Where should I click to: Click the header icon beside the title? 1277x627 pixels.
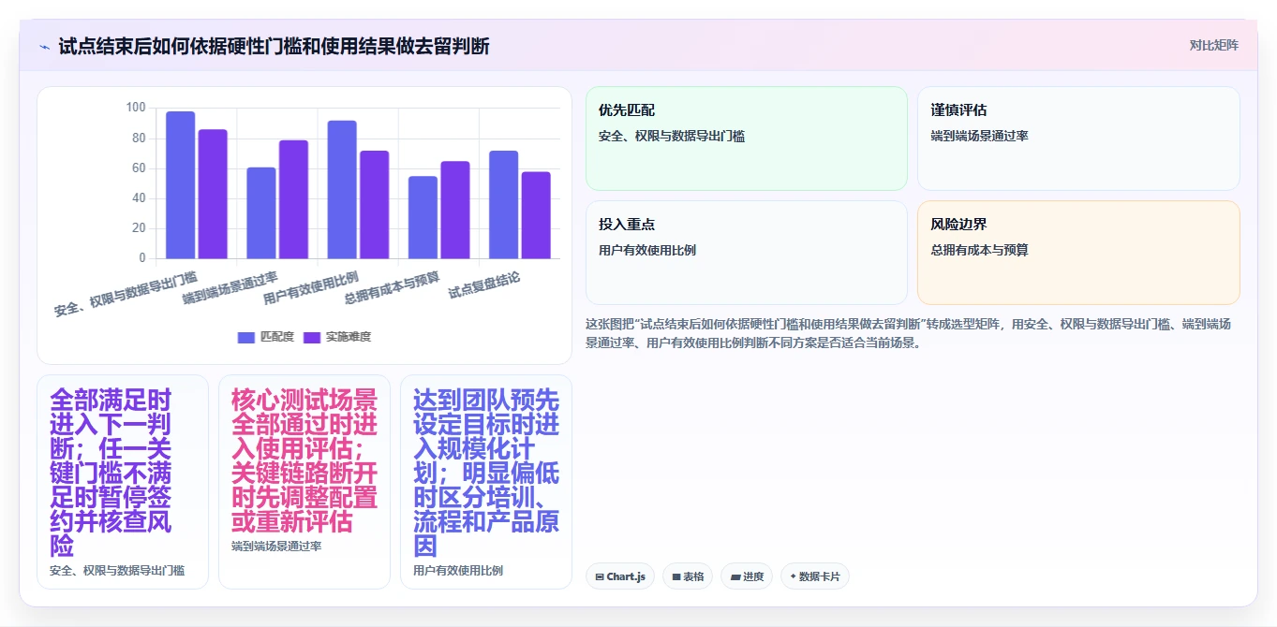coord(44,47)
